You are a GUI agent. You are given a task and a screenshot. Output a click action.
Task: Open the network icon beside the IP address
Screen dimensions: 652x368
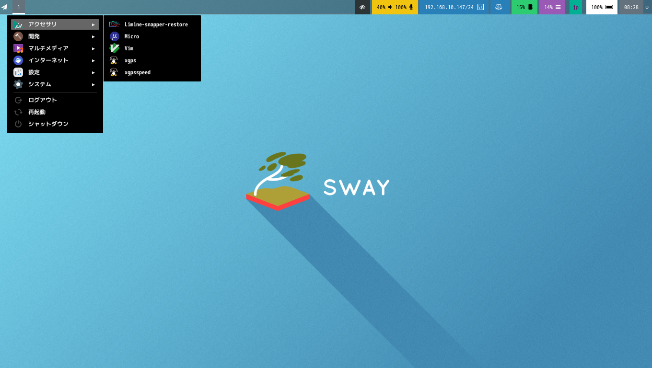point(480,7)
